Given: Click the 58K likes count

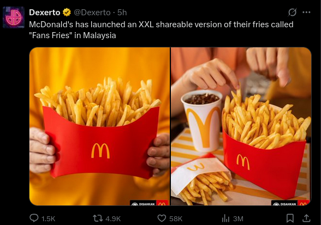Looking at the screenshot, I should click(176, 219).
